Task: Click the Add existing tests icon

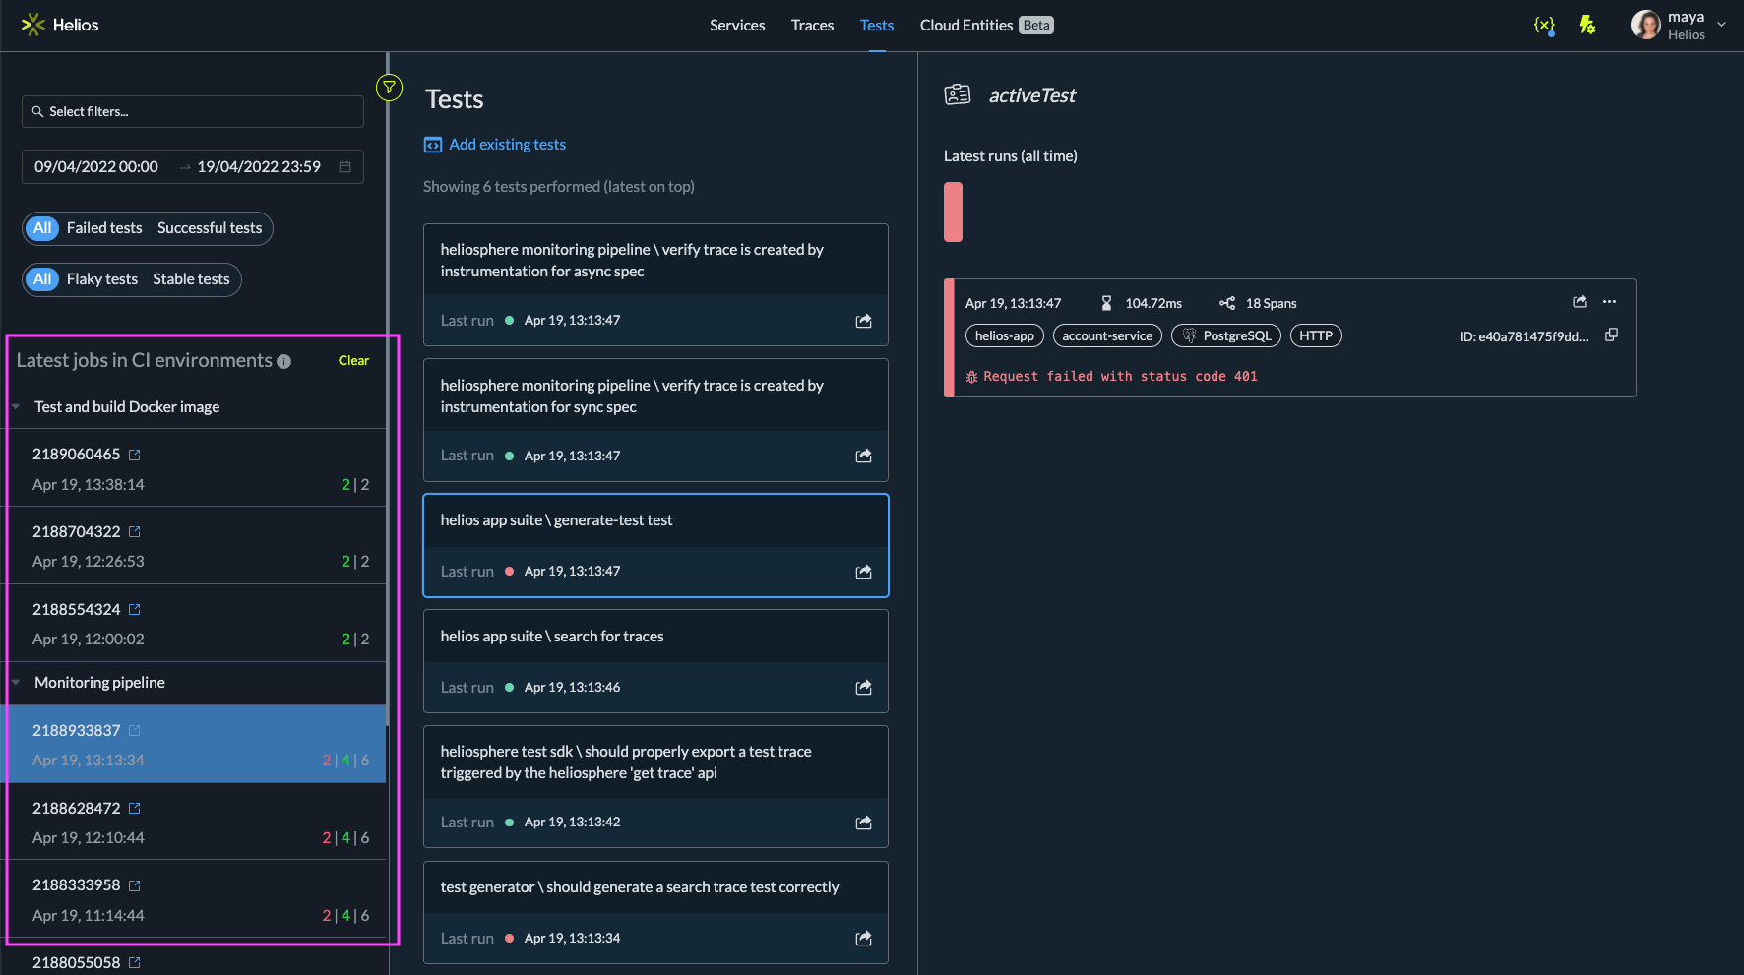Action: pos(433,145)
